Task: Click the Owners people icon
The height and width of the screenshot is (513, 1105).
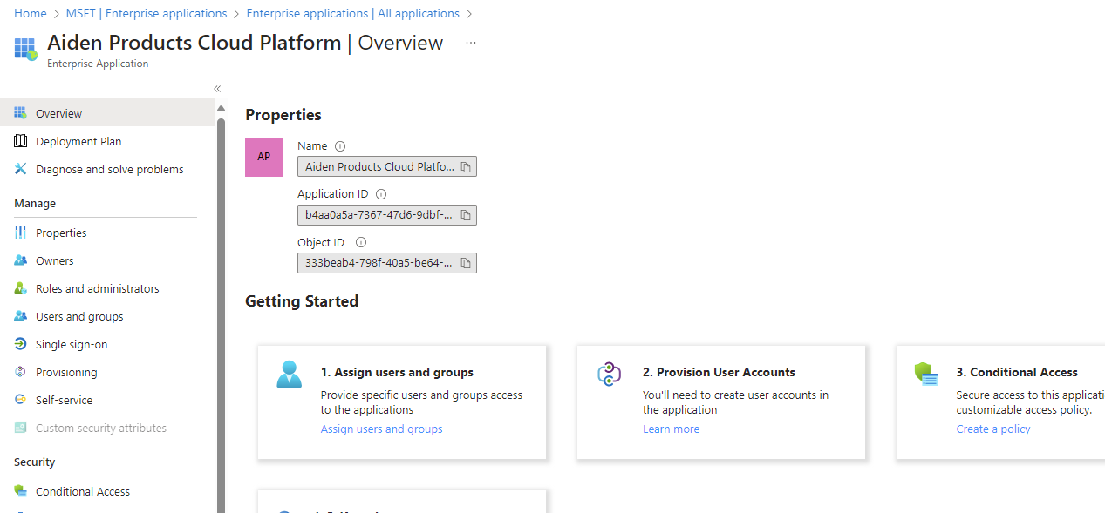Action: coord(20,260)
